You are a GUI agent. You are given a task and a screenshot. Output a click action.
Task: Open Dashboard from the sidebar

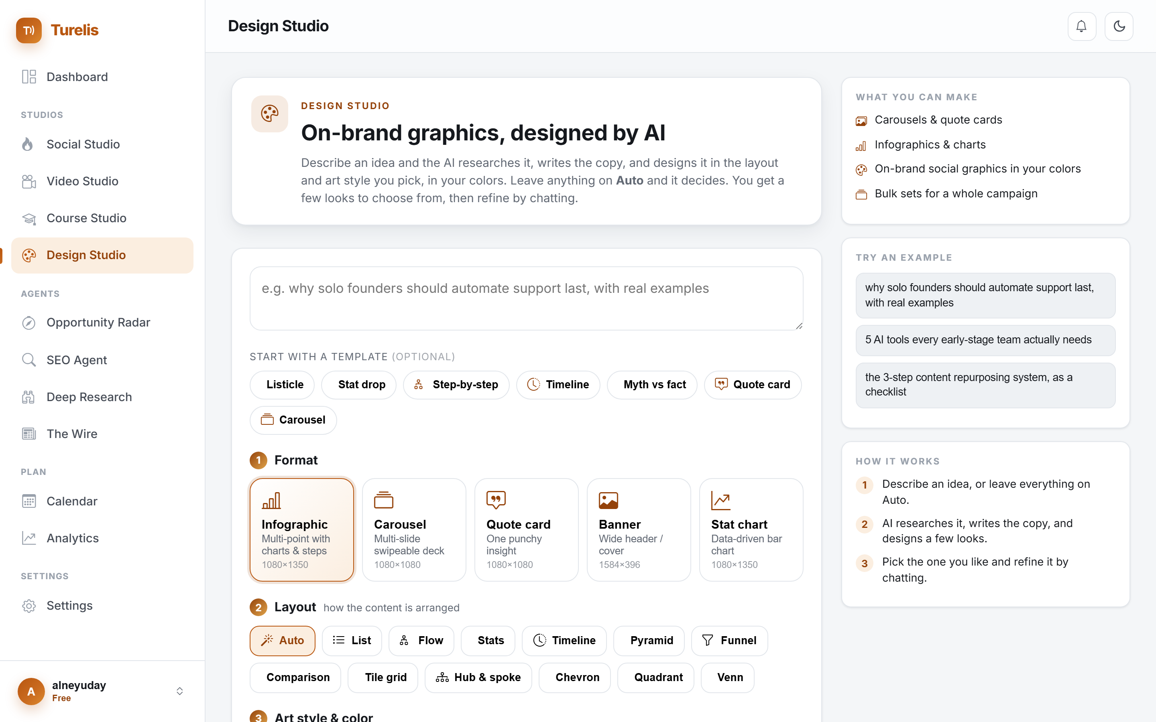(102, 77)
